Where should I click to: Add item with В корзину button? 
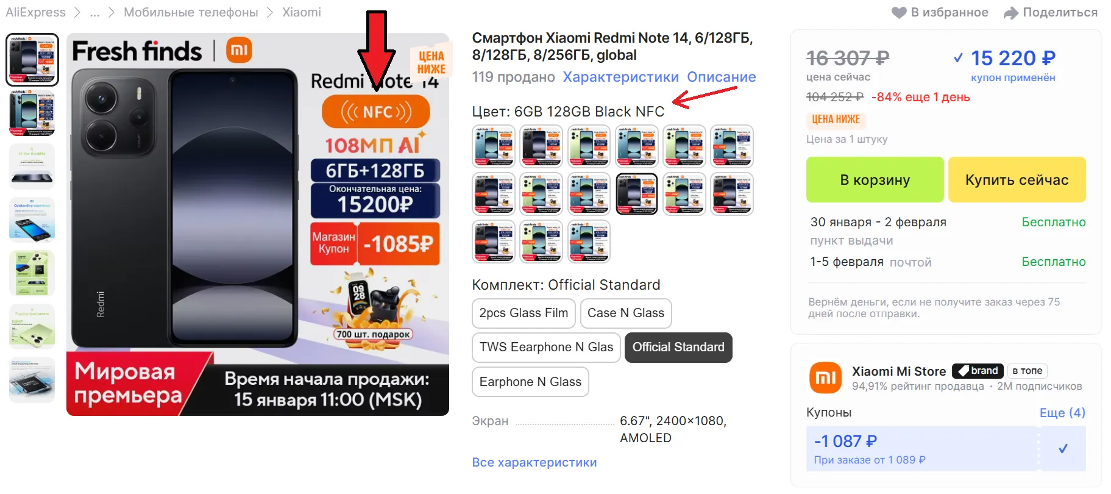(x=875, y=180)
